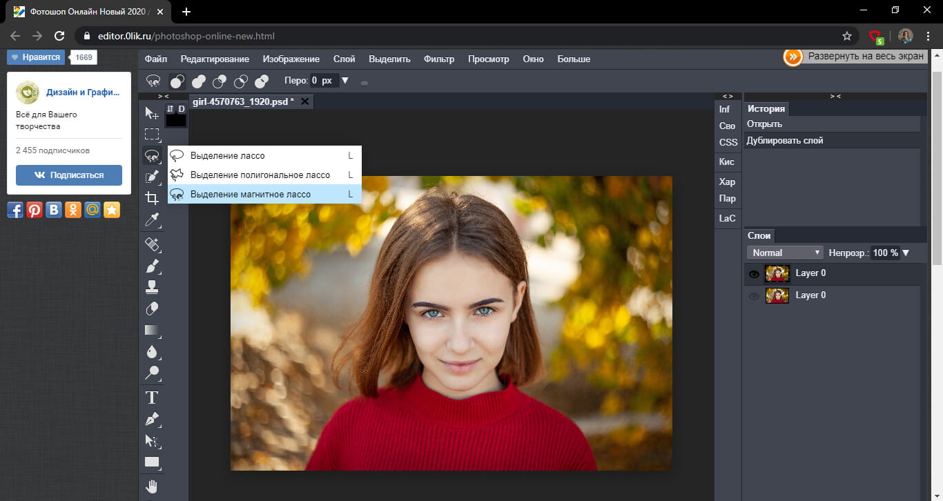943x501 pixels.
Task: Choose Выделение лассо from the flyout
Action: (264, 156)
